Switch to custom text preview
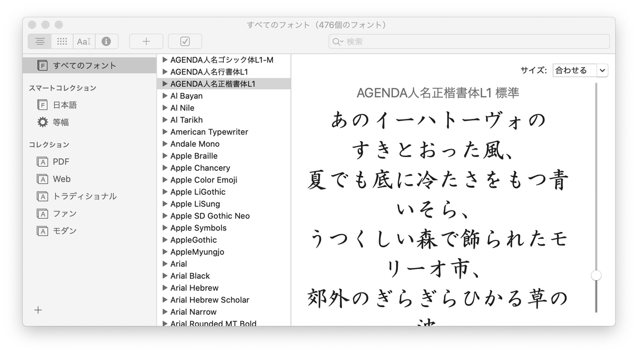The image size is (638, 354). tap(84, 41)
